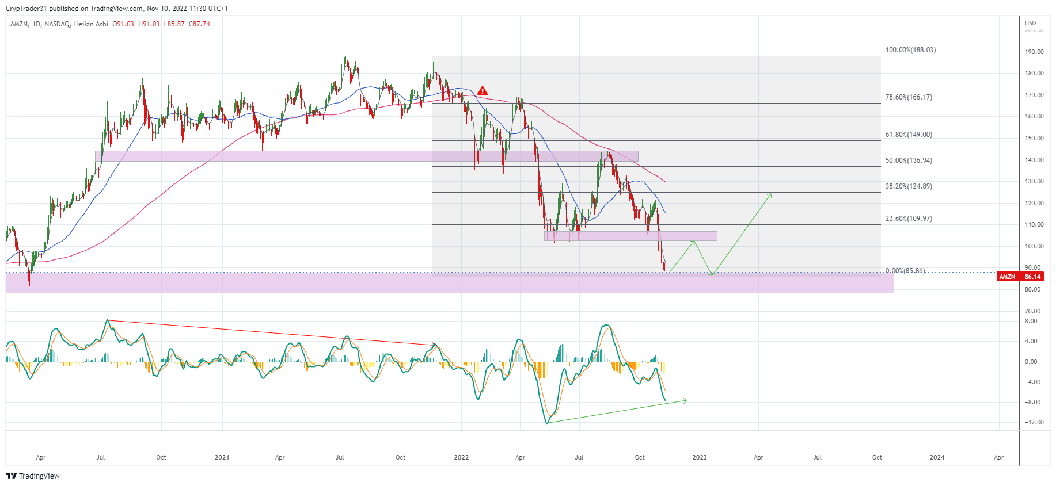Screen dimensions: 1056x486
Task: Click the 2024 time axis label
Action: (937, 458)
